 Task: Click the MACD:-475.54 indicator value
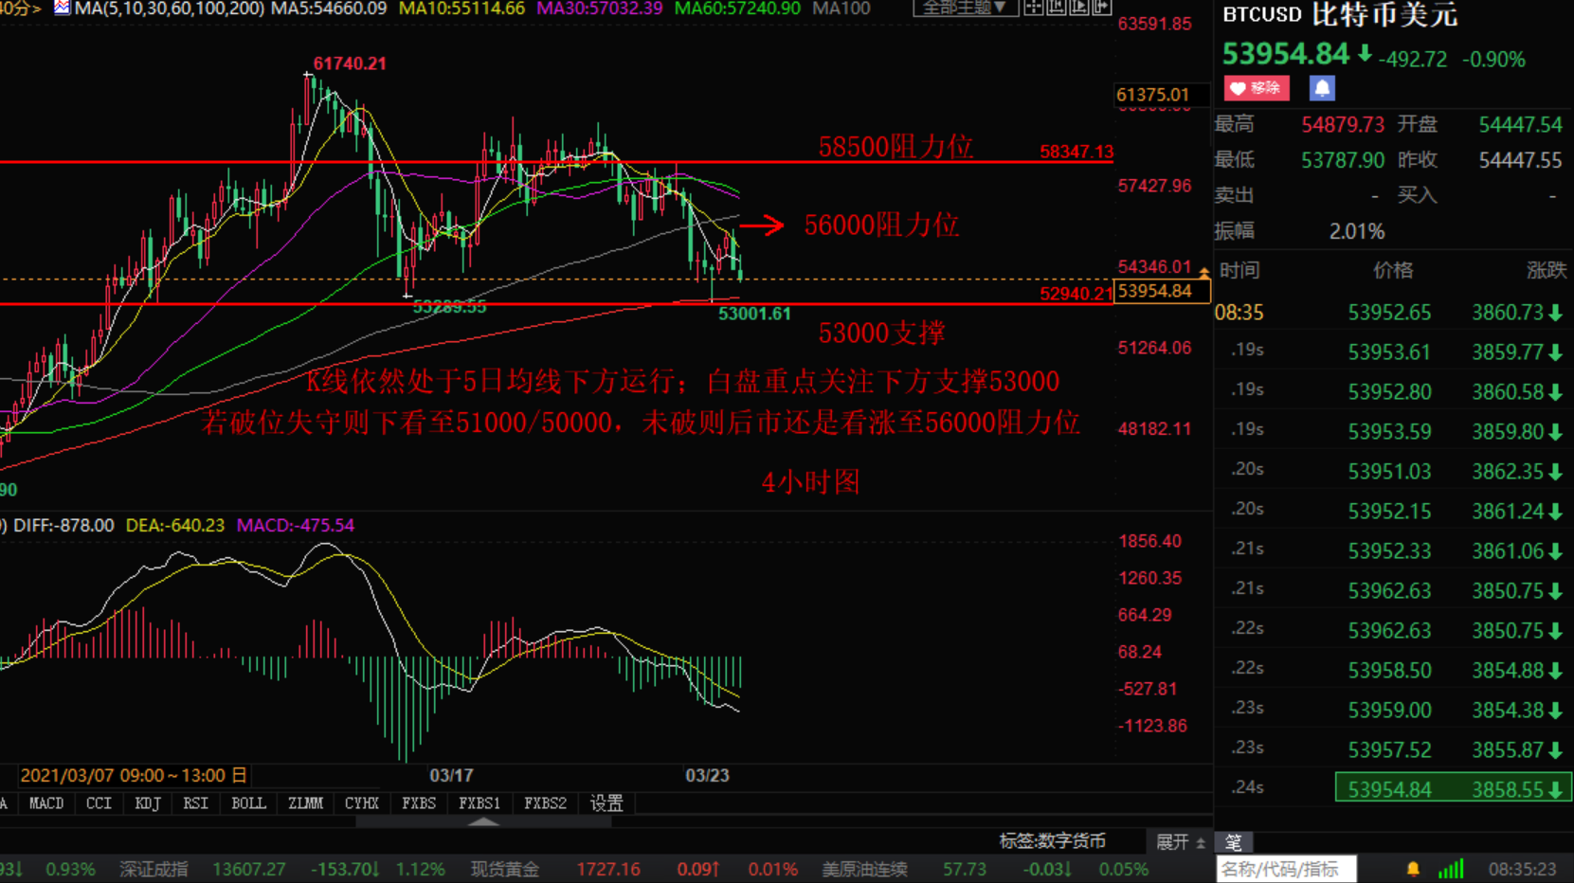point(296,525)
